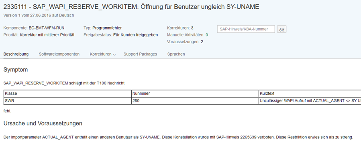Click 'Korrektur mit mittlerer Priorität' text

click(x=47, y=35)
